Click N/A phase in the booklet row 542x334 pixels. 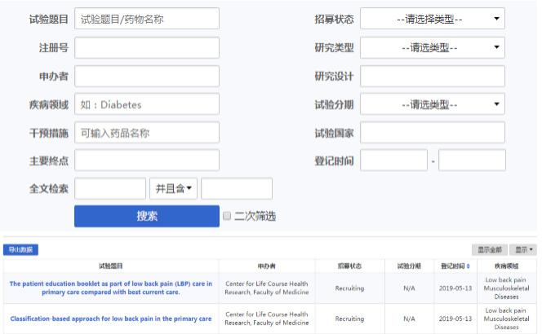[x=409, y=288]
